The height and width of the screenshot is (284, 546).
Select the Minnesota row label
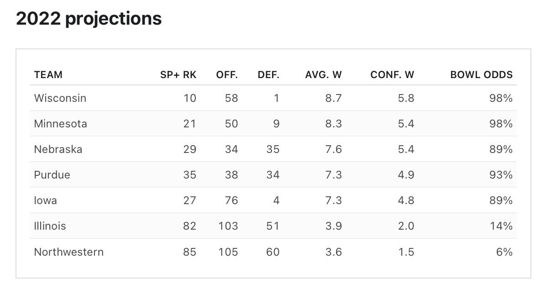(x=60, y=124)
